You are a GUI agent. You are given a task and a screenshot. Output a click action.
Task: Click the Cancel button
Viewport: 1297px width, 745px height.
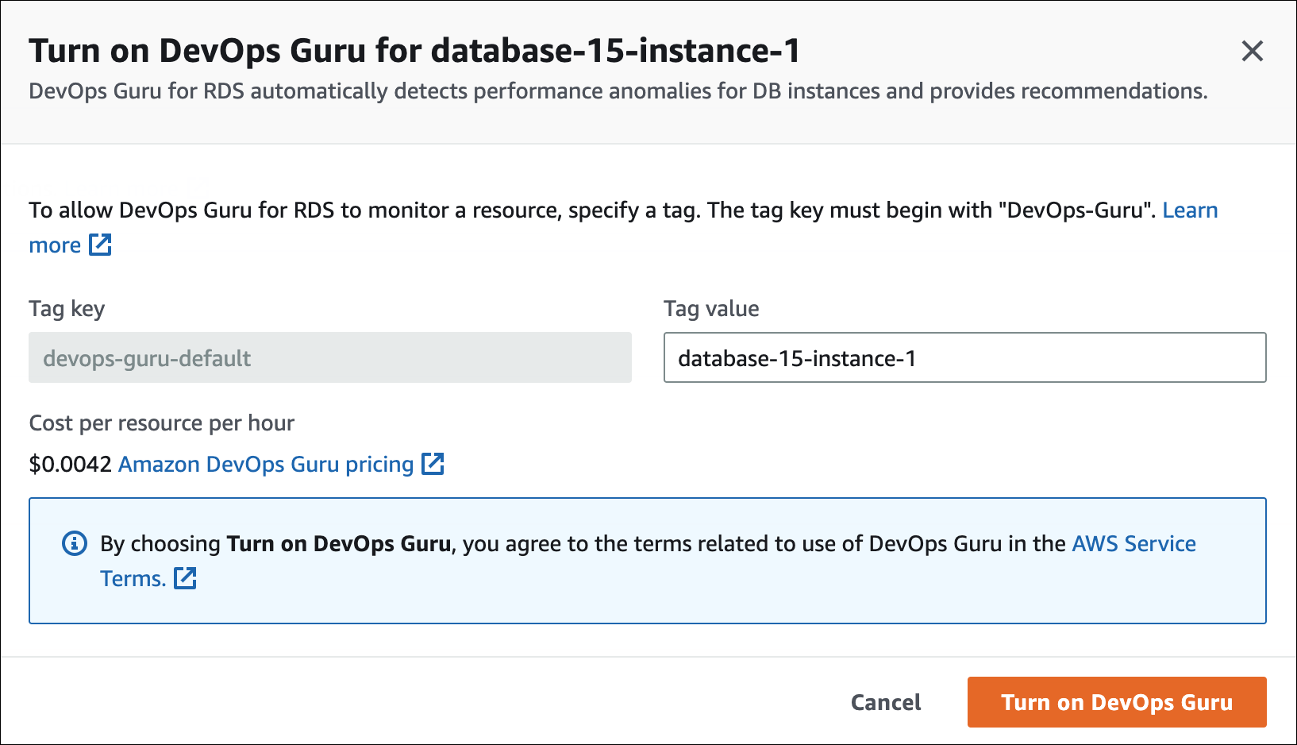click(x=885, y=702)
